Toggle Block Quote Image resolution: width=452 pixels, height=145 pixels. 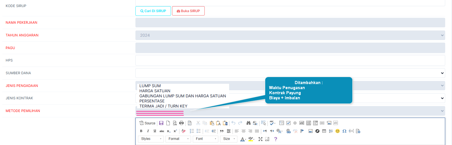pyautogui.click(x=222, y=131)
